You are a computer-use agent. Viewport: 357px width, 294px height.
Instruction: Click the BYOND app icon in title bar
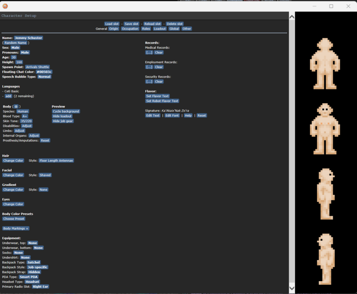tap(5, 6)
